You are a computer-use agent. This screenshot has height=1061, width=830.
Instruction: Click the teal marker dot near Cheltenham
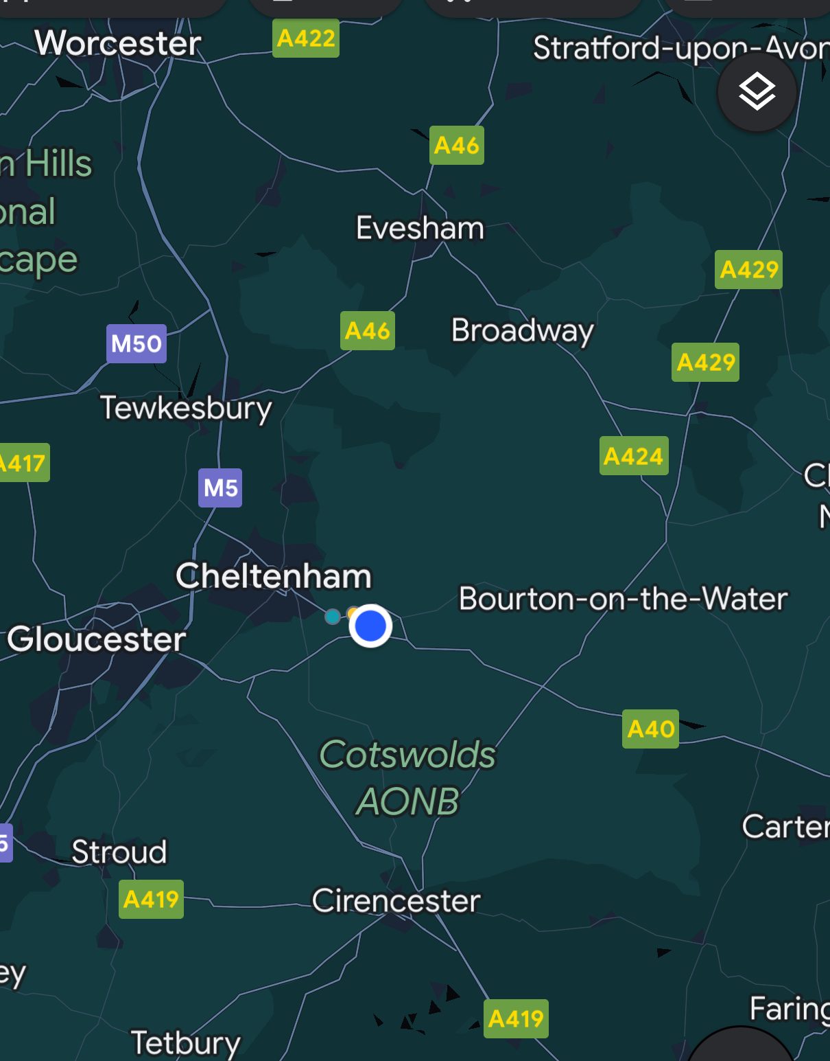click(x=333, y=617)
